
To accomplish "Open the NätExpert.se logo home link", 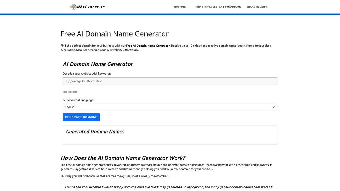I will pyautogui.click(x=88, y=7).
